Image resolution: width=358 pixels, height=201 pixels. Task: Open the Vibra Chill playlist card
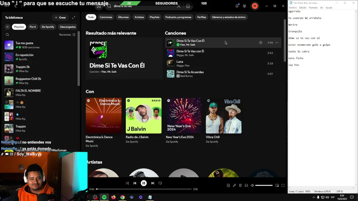224,121
